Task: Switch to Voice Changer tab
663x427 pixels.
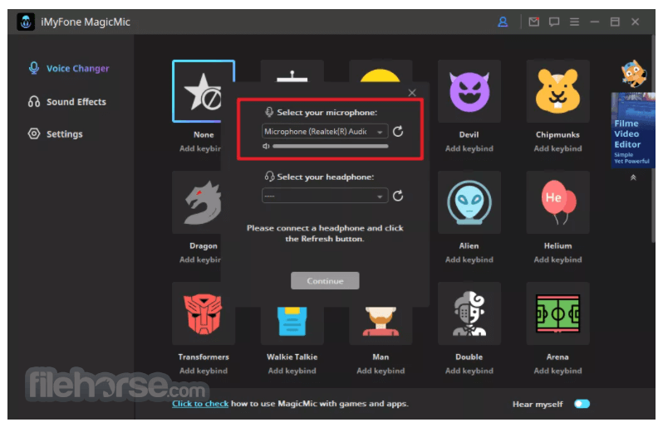Action: [x=68, y=68]
